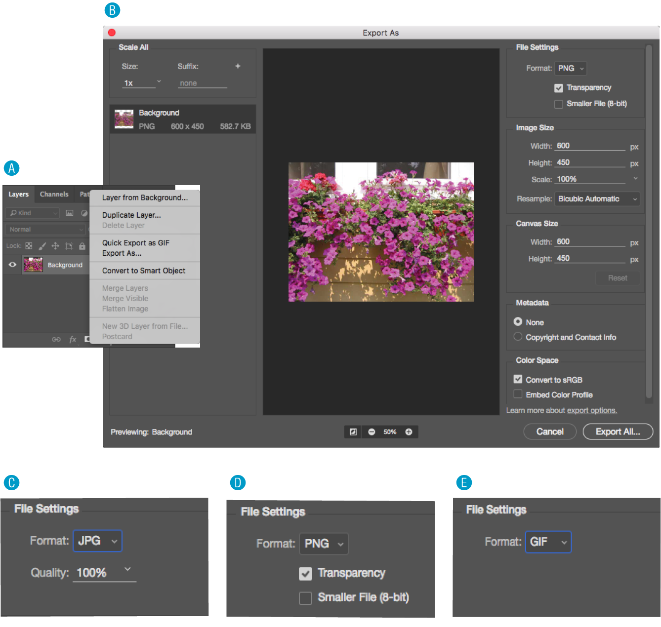Open the JPG format dropdown
This screenshot has height=627, width=661.
tap(97, 541)
